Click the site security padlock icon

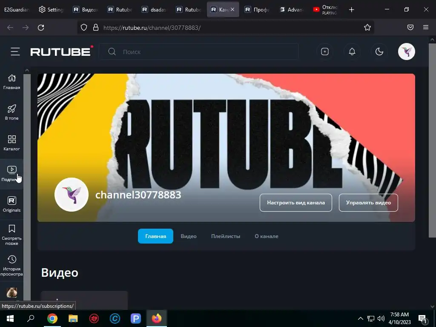[x=96, y=28]
